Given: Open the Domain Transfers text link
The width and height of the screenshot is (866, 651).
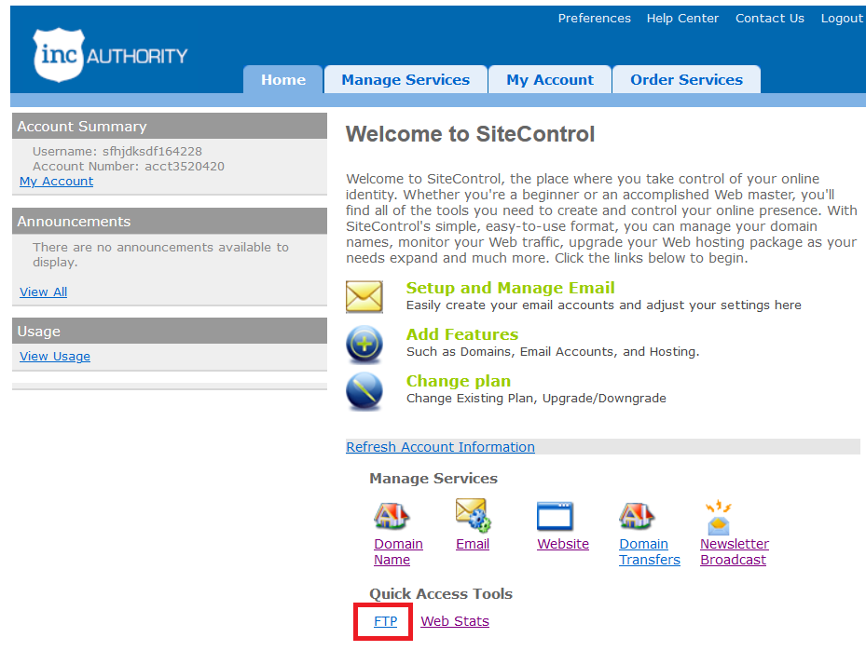Looking at the screenshot, I should coord(650,551).
